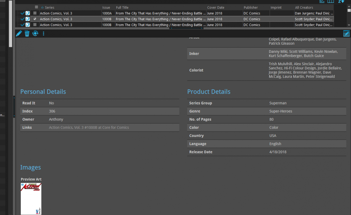This screenshot has width=351, height=215.
Task: Open the Preview Art cover thumbnail
Action: 31,199
